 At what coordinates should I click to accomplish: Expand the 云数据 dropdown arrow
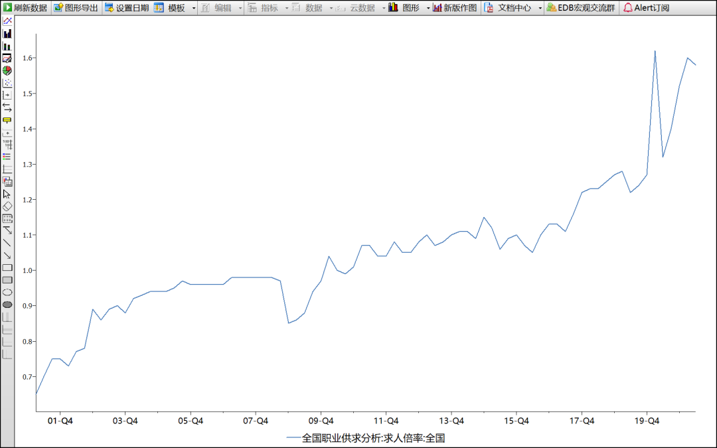384,8
